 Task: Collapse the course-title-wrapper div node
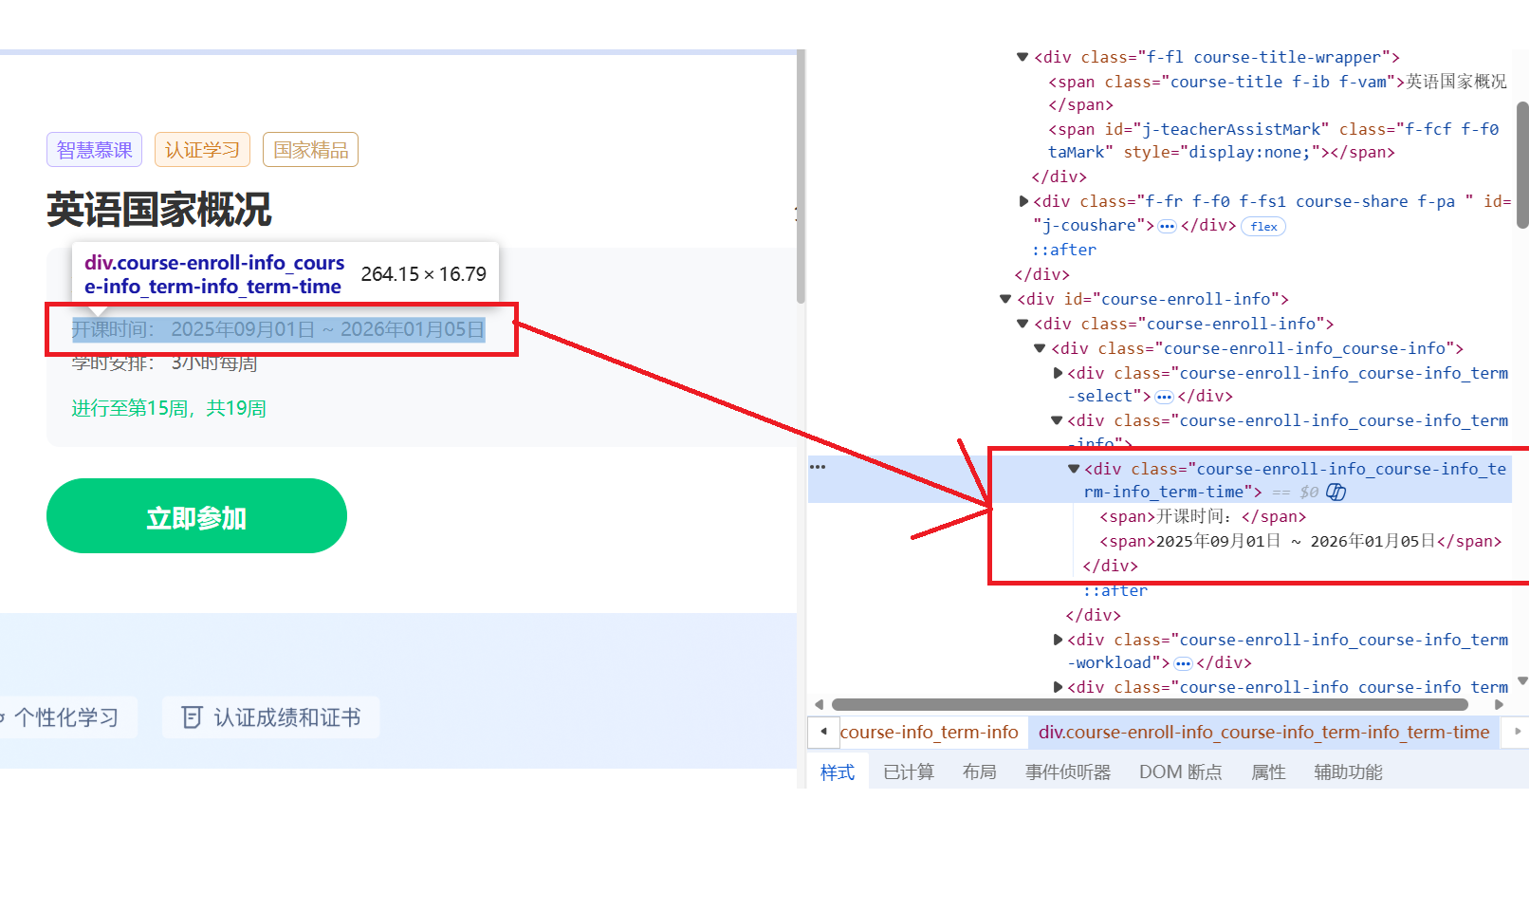click(x=1022, y=57)
